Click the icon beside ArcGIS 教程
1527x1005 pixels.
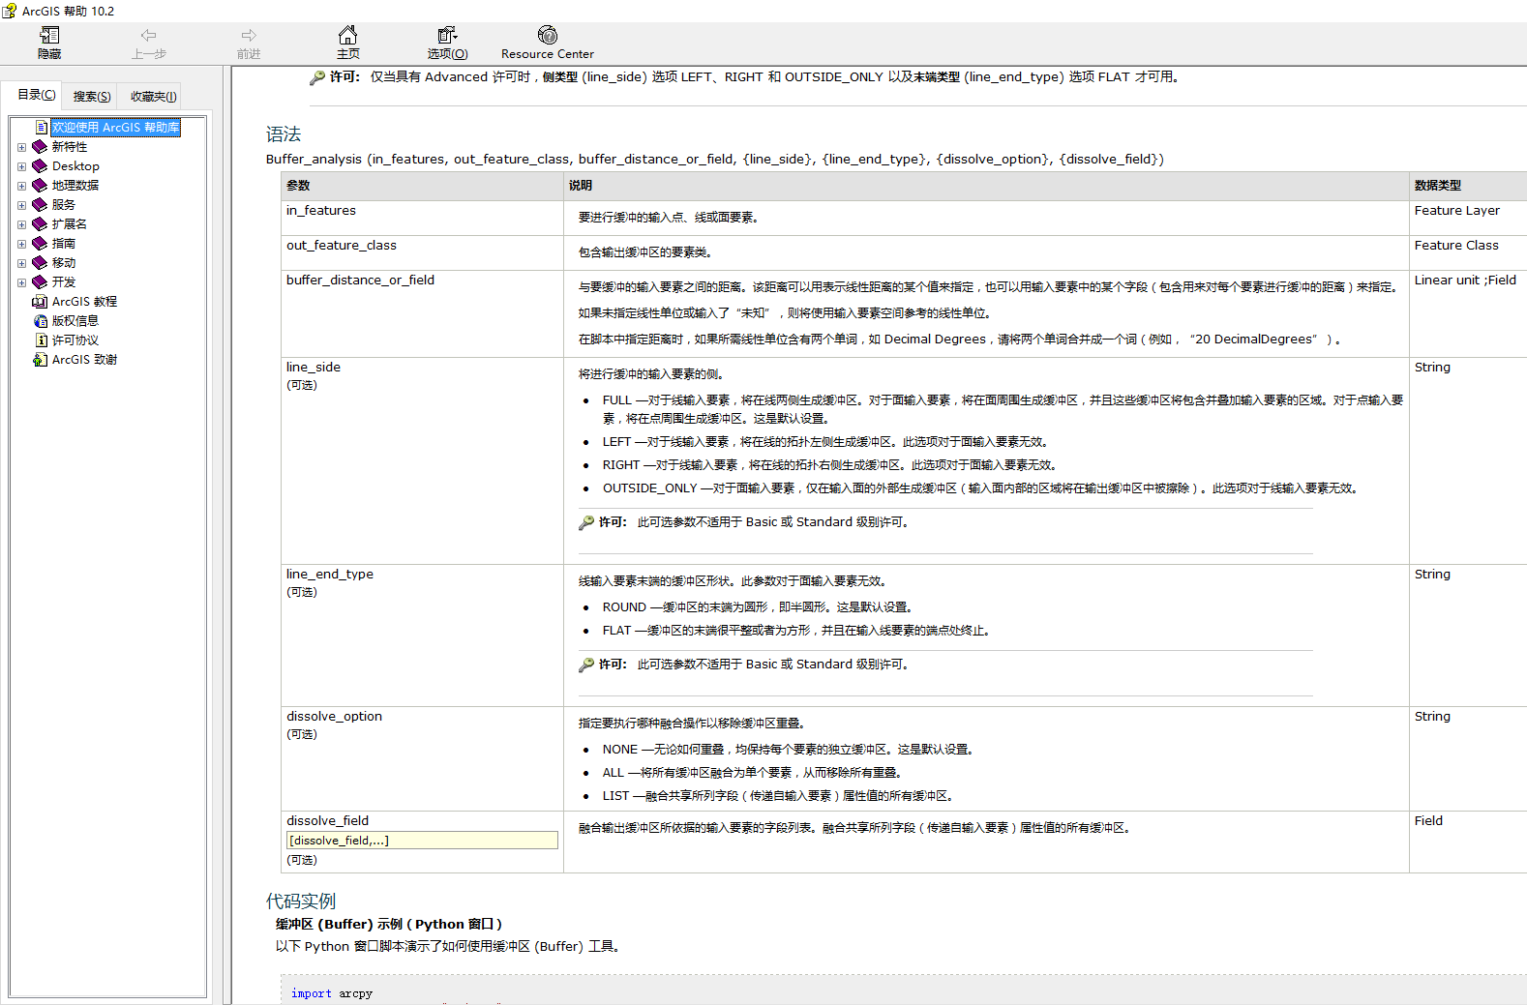[x=40, y=302]
